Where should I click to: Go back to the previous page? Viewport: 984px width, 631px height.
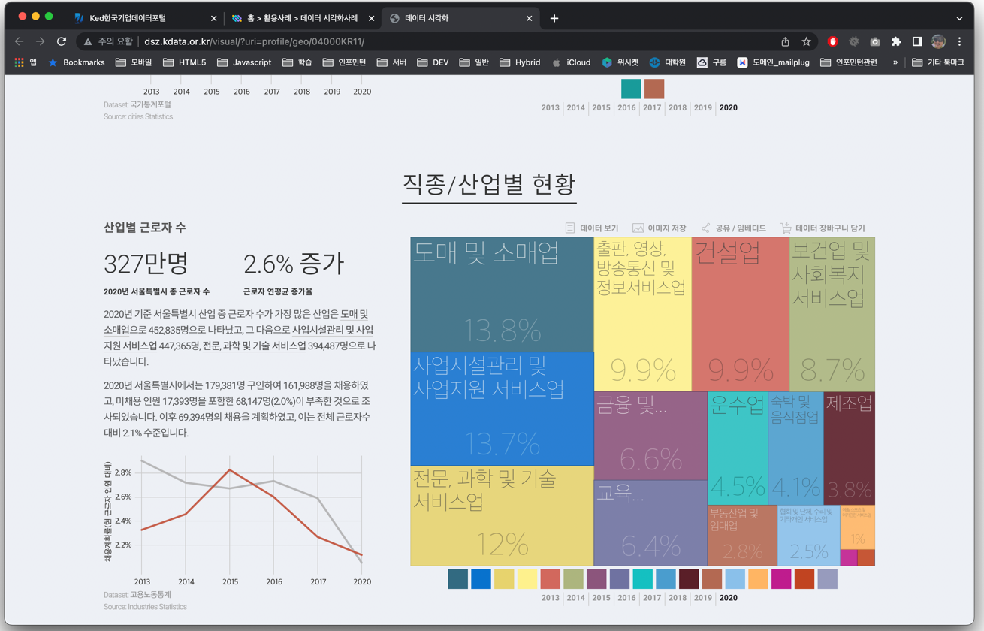coord(20,41)
